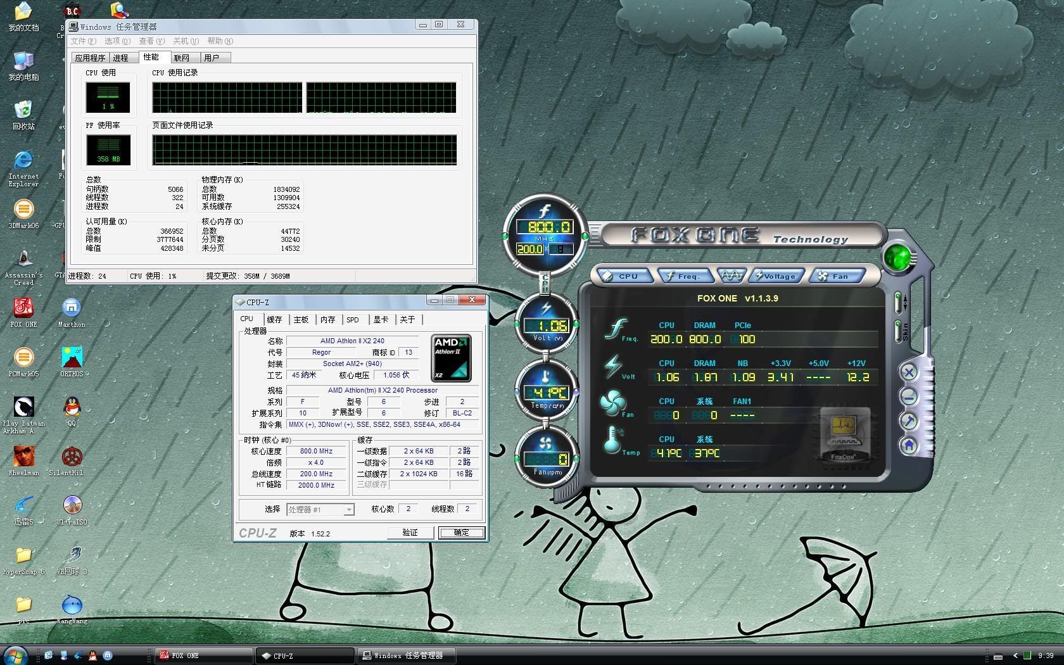Click the green power orb in FOX ONE

[897, 258]
